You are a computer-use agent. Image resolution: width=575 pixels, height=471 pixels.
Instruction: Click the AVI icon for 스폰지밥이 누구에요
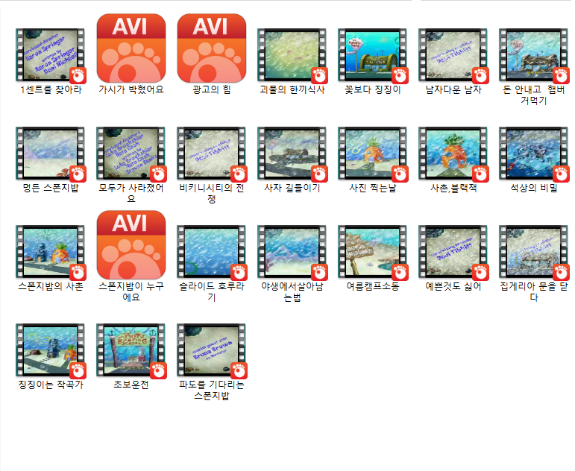[131, 245]
